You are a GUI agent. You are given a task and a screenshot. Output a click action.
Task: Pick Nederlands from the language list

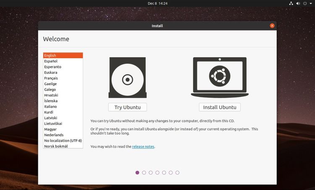tap(63, 135)
